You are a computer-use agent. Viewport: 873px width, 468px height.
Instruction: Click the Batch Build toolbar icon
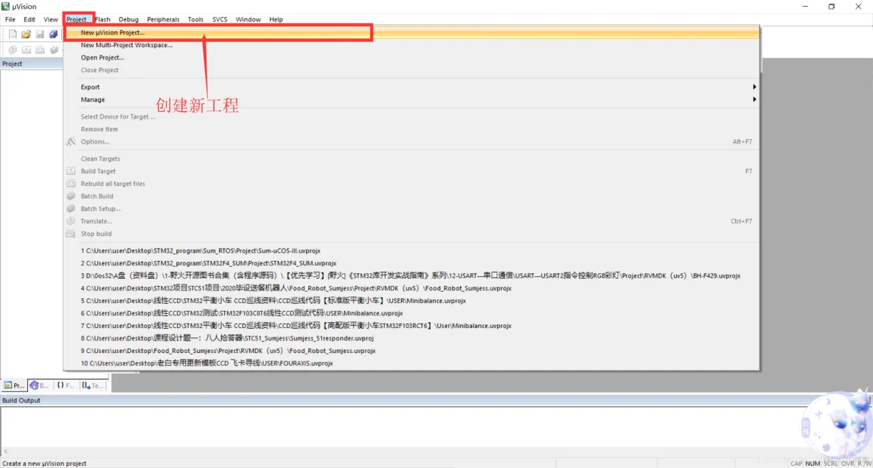pyautogui.click(x=54, y=49)
